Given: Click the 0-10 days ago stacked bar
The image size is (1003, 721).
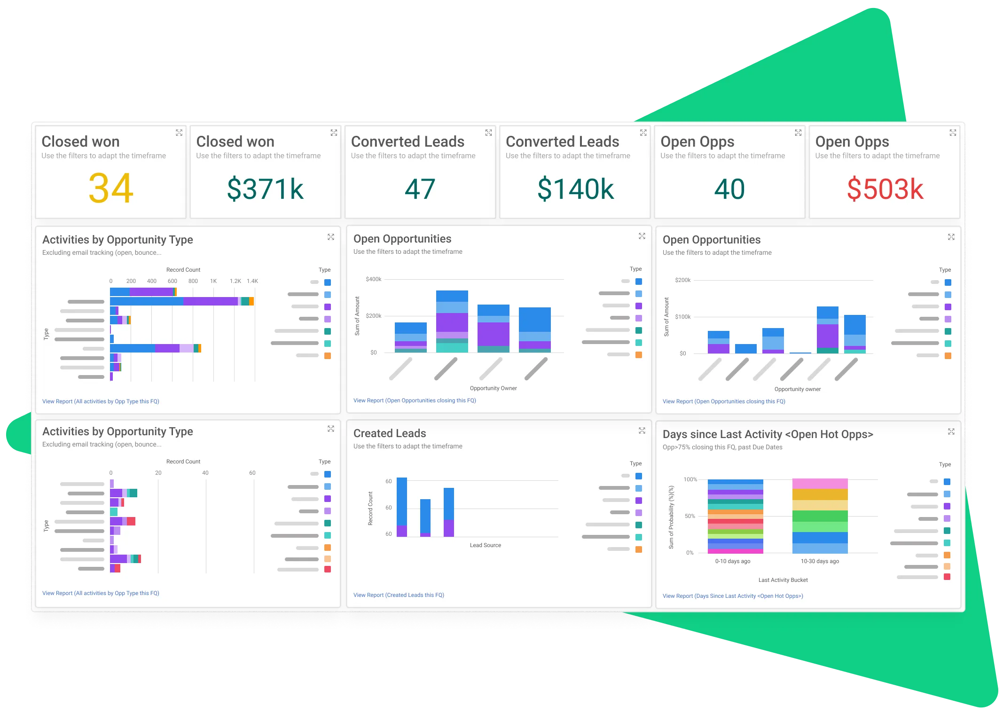Looking at the screenshot, I should pos(736,516).
